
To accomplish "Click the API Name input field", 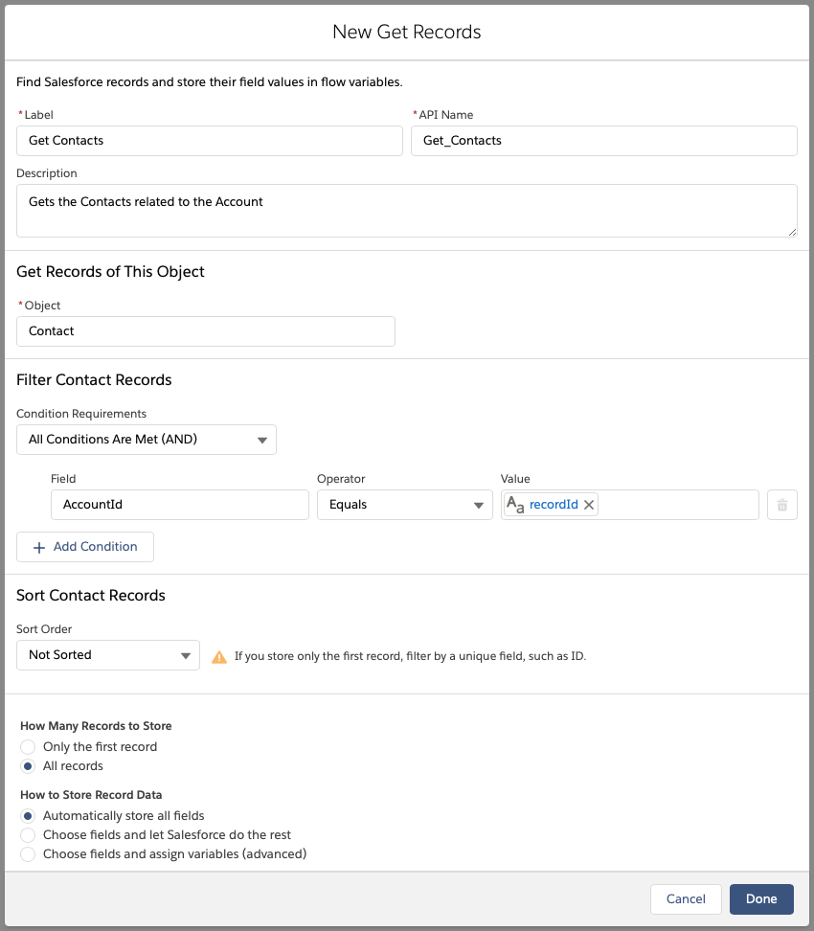I will pyautogui.click(x=604, y=141).
